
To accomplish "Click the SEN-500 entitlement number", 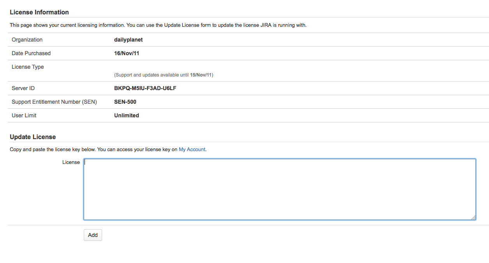I will coord(125,102).
